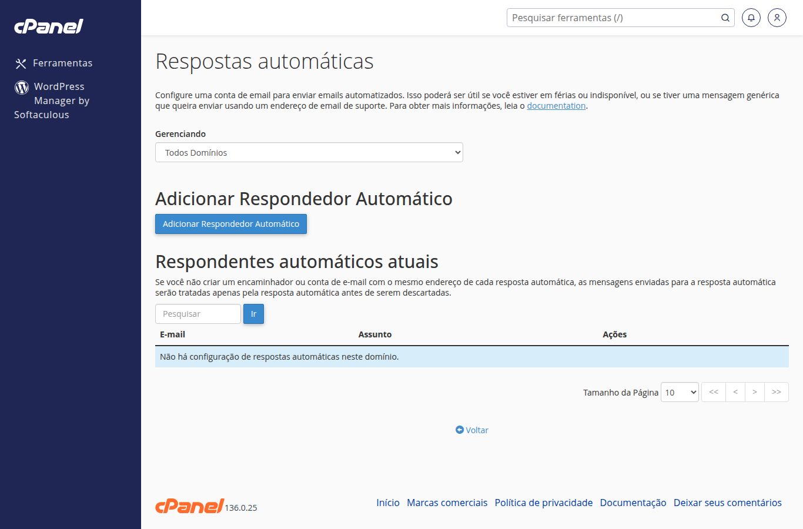This screenshot has height=529, width=803.
Task: Click Deixar seus comentários link
Action: (728, 503)
